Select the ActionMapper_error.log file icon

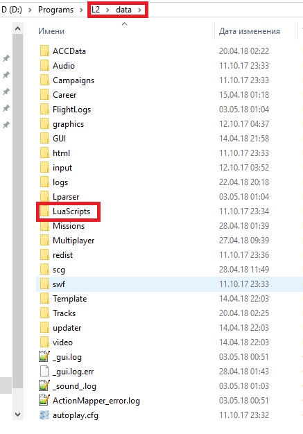click(44, 401)
